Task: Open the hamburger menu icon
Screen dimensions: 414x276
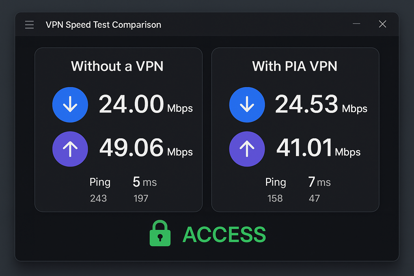Action: [29, 25]
